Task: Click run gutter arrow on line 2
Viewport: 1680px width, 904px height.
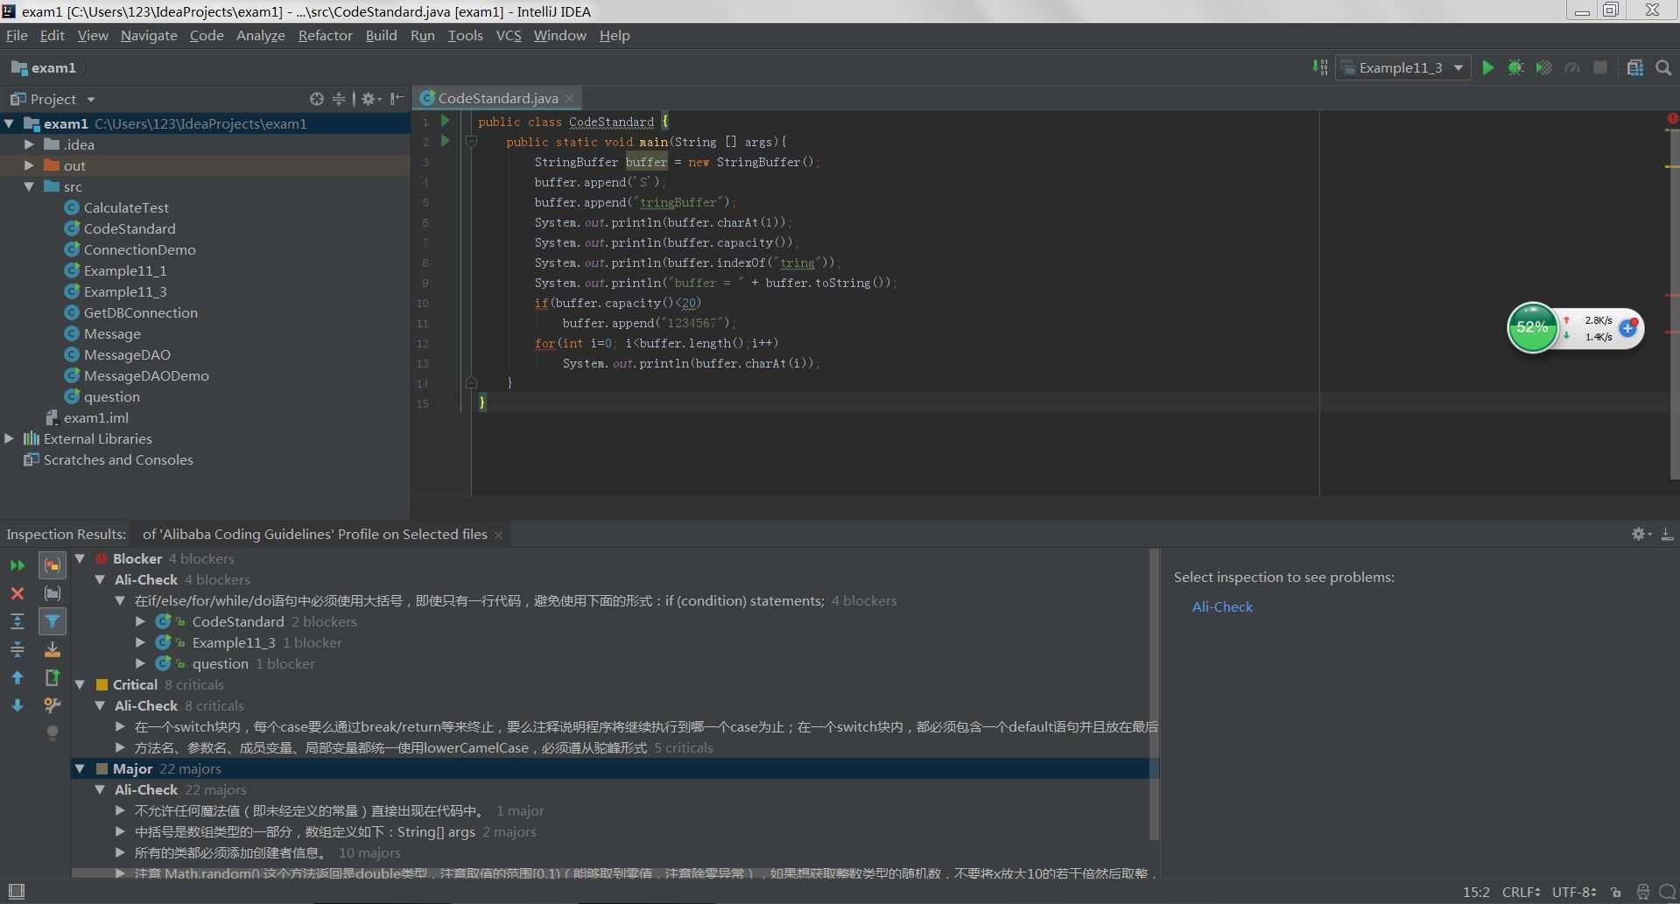Action: point(446,141)
